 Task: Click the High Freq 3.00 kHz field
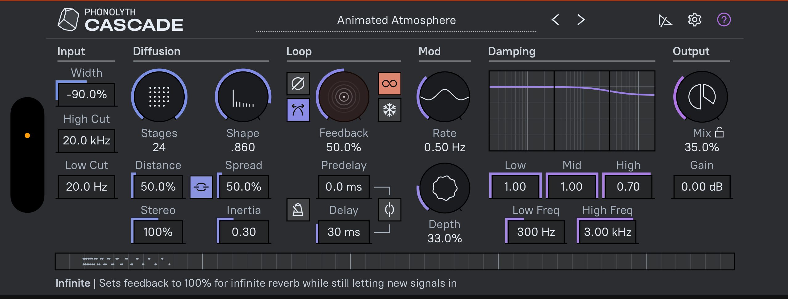(x=608, y=232)
